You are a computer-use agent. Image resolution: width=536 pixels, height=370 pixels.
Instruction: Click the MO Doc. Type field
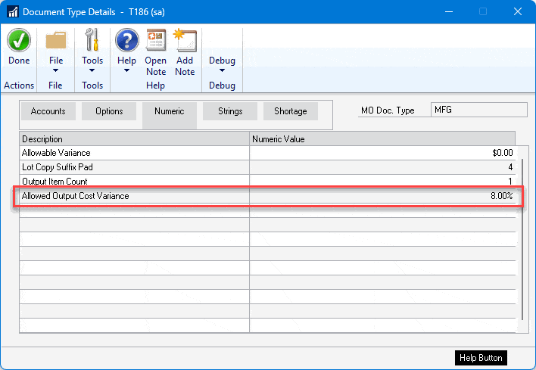pos(478,110)
